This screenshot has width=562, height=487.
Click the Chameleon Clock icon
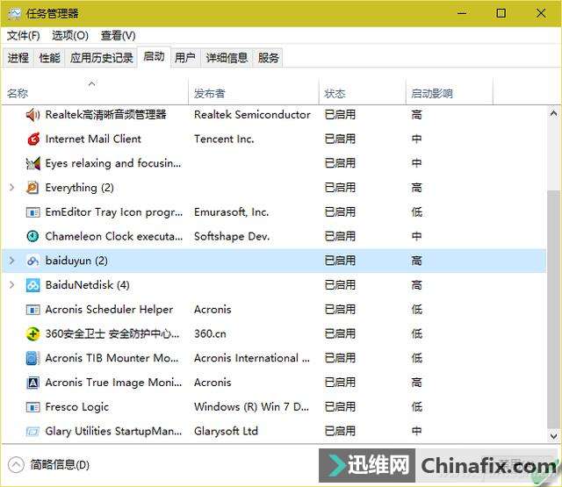pyautogui.click(x=33, y=236)
